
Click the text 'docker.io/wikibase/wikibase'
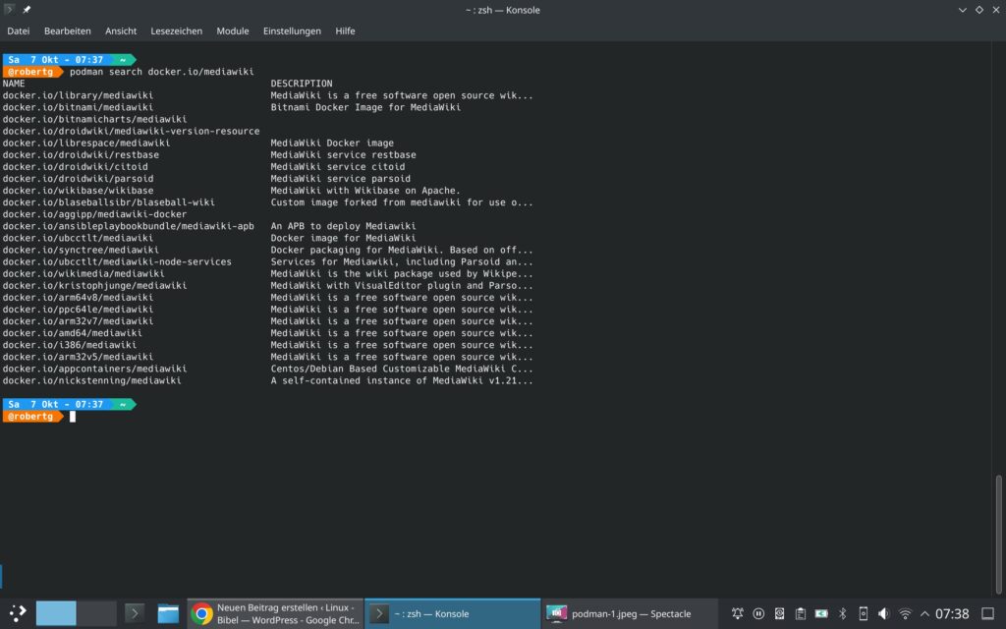[x=78, y=190]
